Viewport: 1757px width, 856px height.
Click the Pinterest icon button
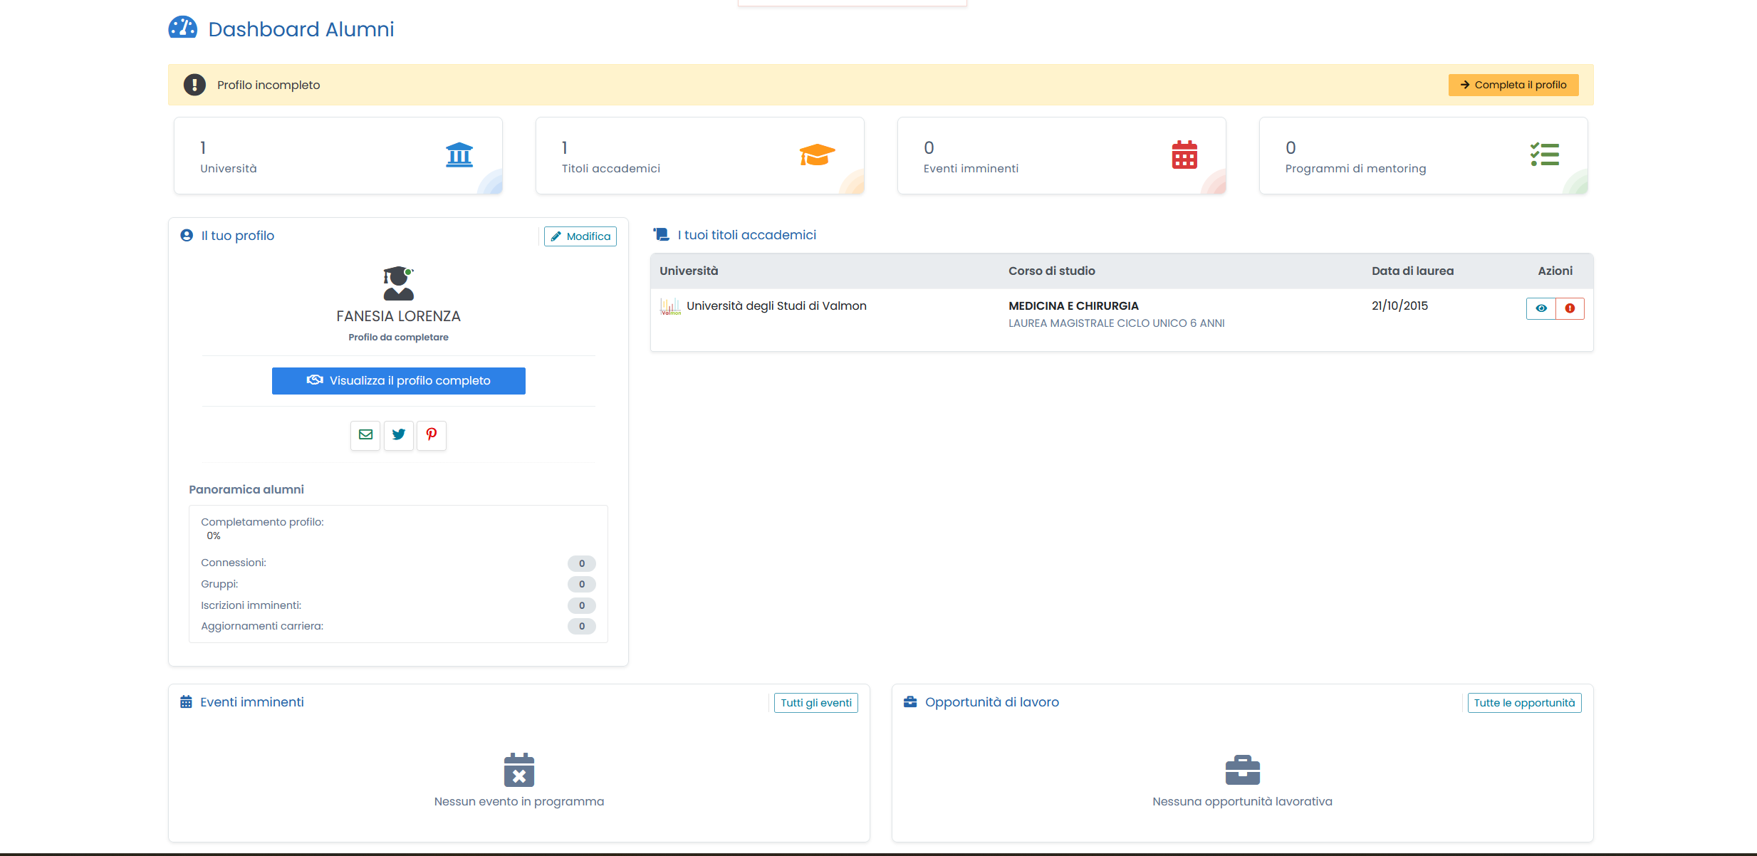(432, 435)
